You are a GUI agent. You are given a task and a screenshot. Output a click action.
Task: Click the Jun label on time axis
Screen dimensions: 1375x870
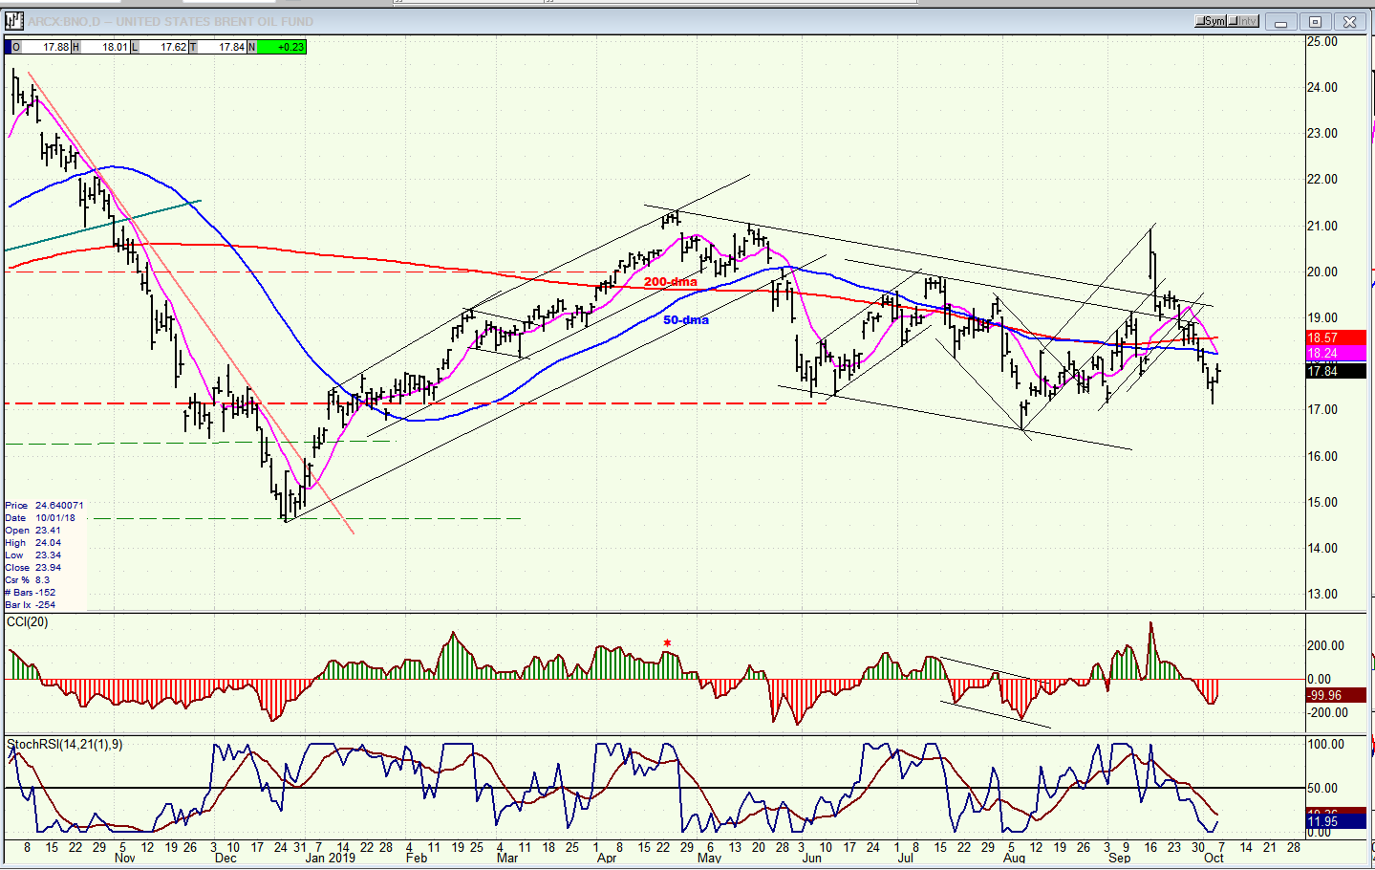[811, 859]
